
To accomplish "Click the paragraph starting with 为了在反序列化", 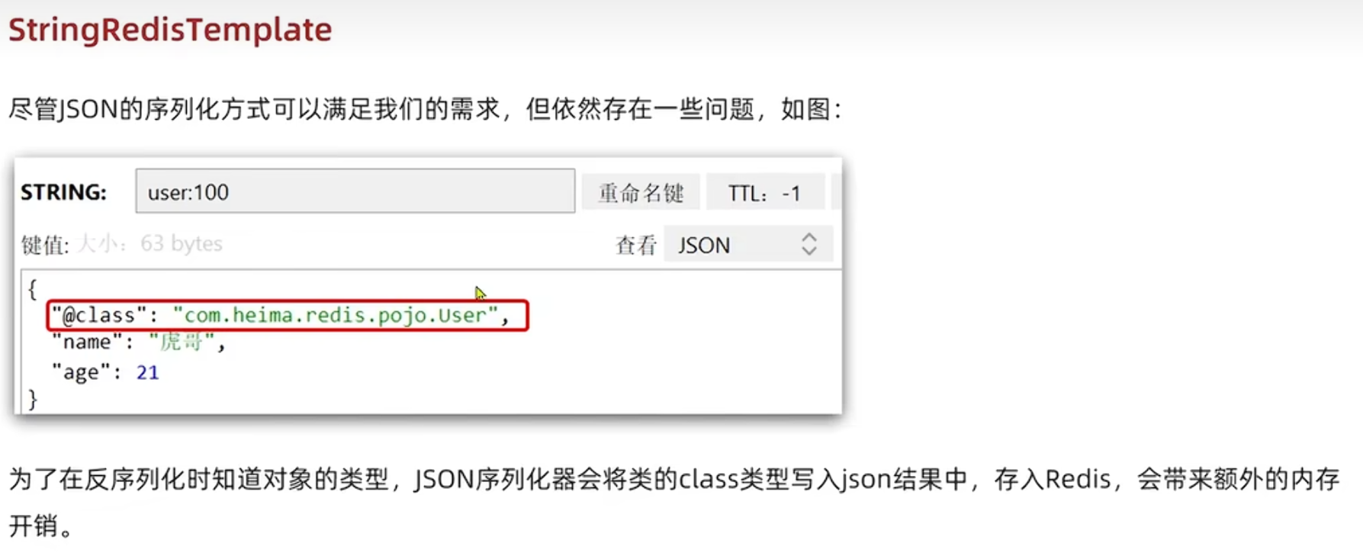I will (674, 502).
